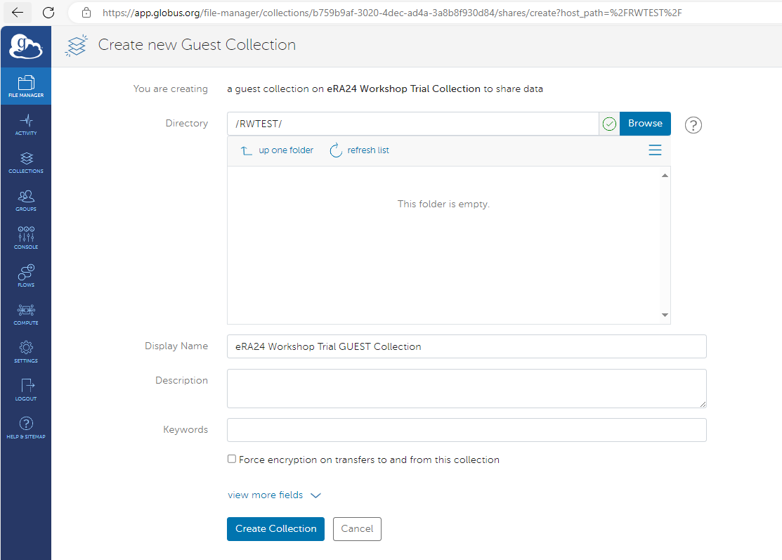Click Logout in the sidebar
The image size is (782, 560).
pos(26,390)
